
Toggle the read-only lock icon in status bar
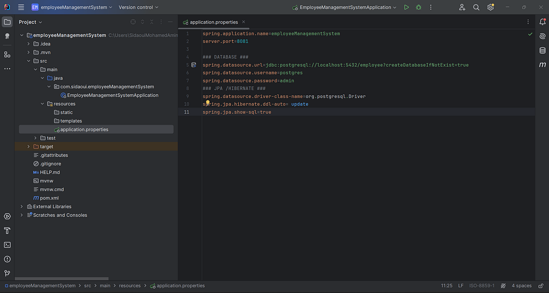(x=541, y=286)
